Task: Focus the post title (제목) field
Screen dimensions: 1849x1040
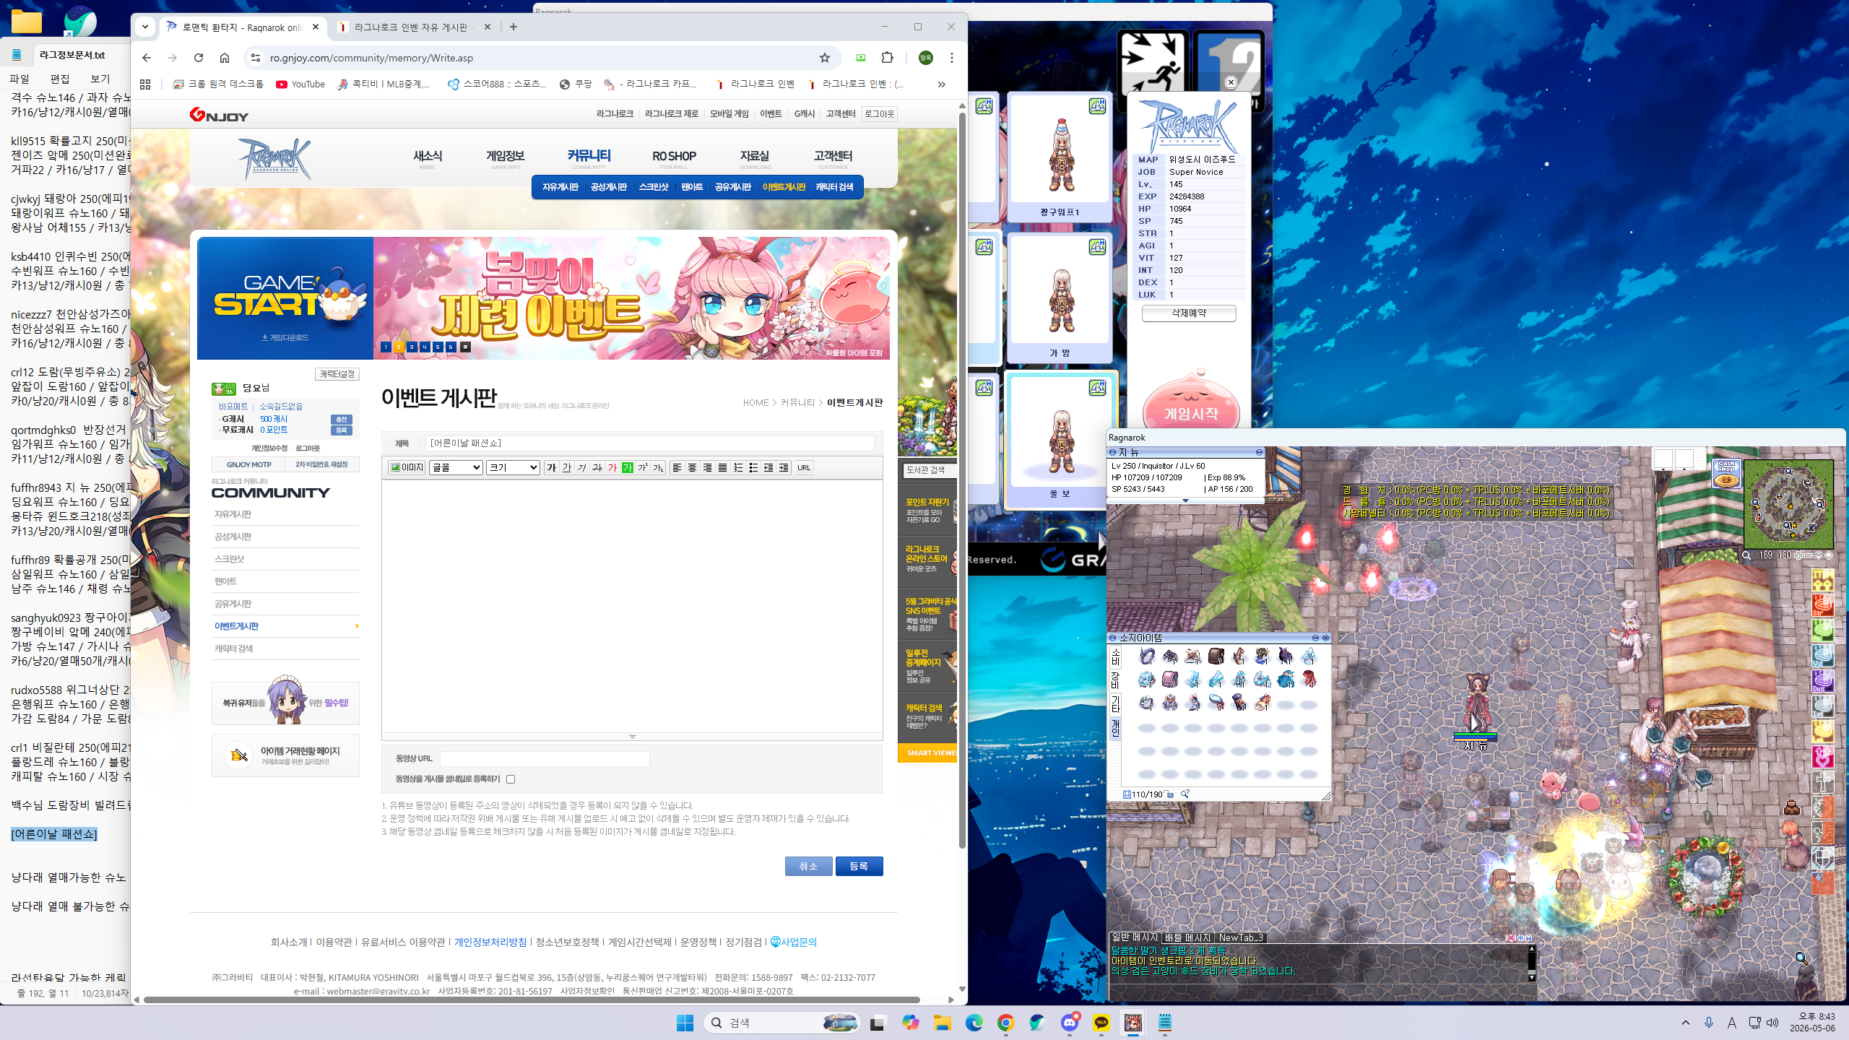Action: [x=650, y=443]
